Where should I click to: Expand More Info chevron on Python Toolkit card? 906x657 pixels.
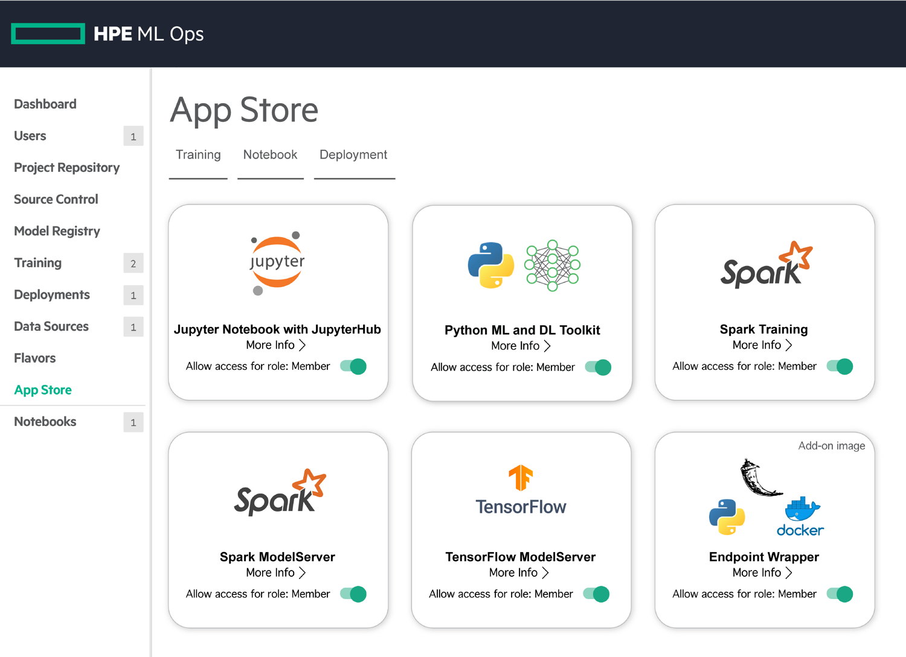pos(547,346)
